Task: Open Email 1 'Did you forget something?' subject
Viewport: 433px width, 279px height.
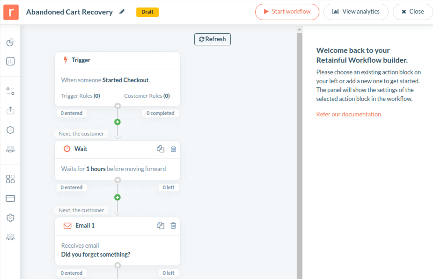Action: (95, 254)
